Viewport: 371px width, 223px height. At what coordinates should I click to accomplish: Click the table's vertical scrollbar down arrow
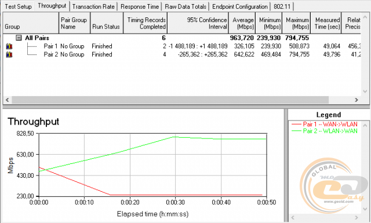(365, 92)
